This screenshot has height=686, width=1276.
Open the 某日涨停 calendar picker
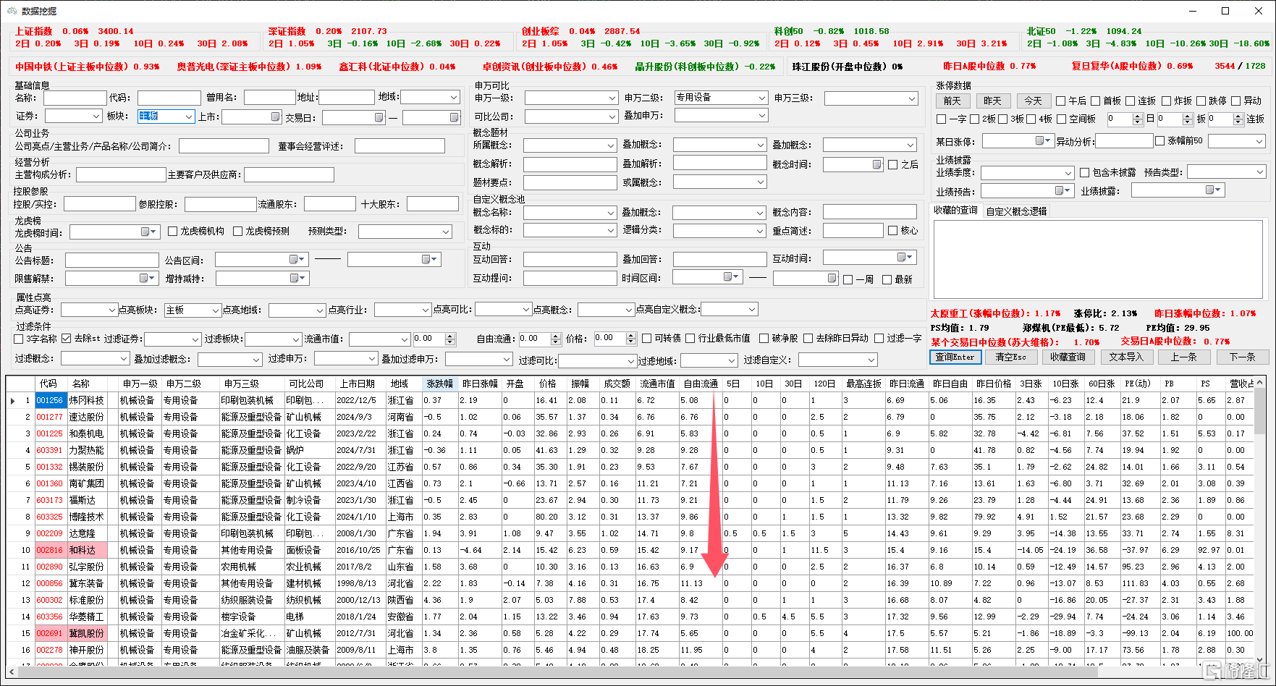(x=1043, y=140)
